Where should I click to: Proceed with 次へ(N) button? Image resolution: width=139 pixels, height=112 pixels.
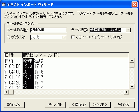point(100,105)
